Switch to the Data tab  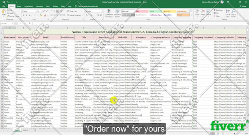coord(48,6)
